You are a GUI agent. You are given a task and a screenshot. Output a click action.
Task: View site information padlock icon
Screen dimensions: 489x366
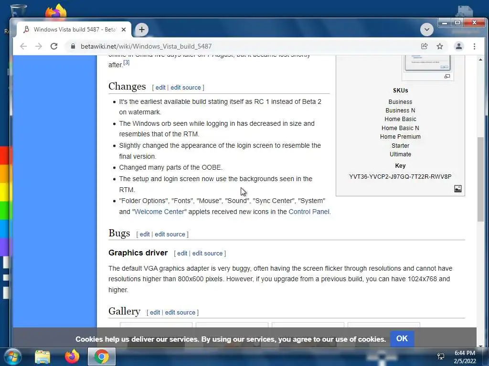[x=73, y=46]
